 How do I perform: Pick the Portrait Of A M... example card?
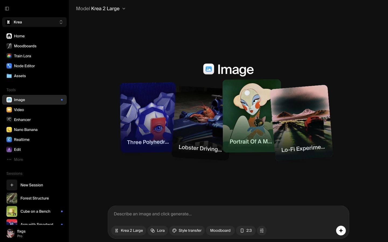point(251,116)
